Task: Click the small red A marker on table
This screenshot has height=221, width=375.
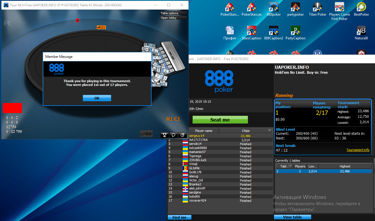Action: pos(77,20)
